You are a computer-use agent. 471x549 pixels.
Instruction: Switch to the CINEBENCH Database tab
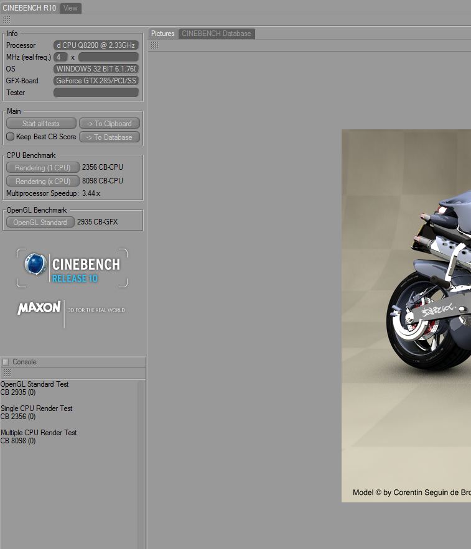pos(217,34)
